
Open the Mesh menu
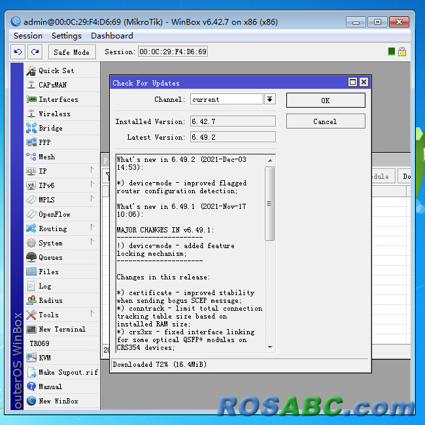click(62, 157)
